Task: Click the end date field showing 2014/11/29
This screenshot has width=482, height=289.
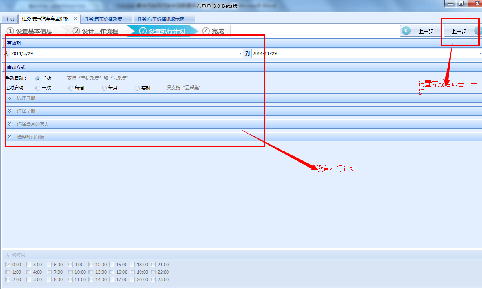Action: click(x=366, y=53)
